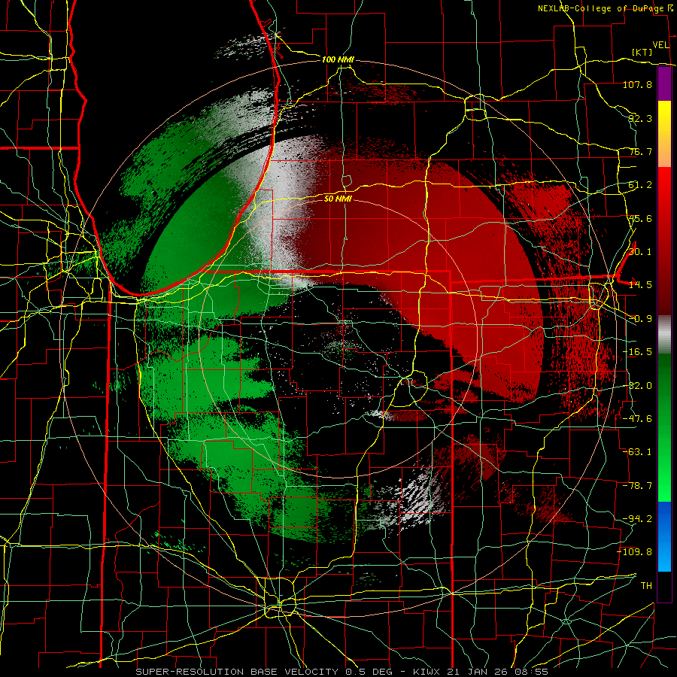The image size is (677, 677).
Task: Click the NEXLAB-College of DuPage label
Action: [600, 8]
